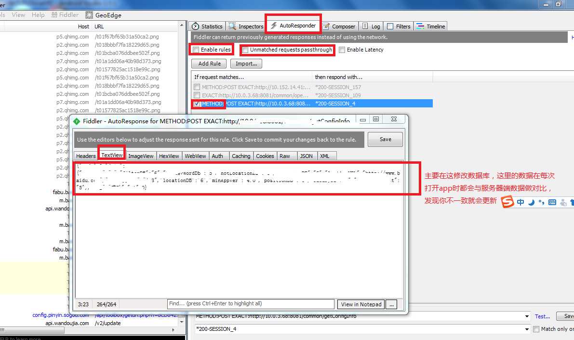Screen dimensions: 574x340
Task: Expand the *200-SESSION_4 response dropdown
Action: 527,329
